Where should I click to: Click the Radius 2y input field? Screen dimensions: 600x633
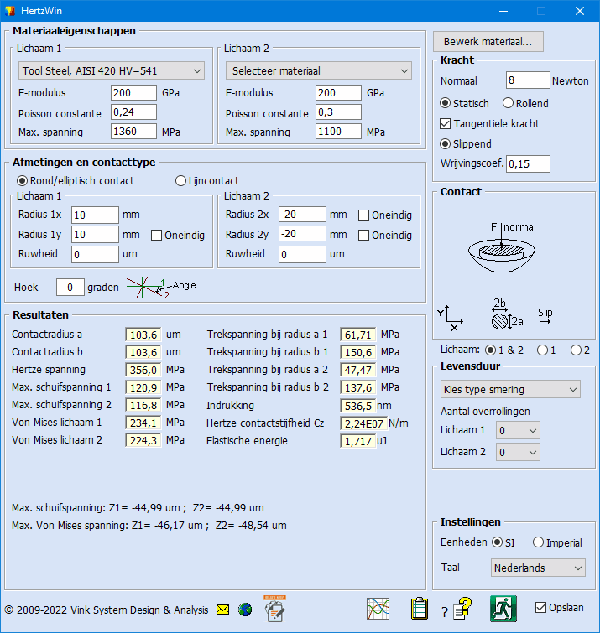click(x=302, y=234)
